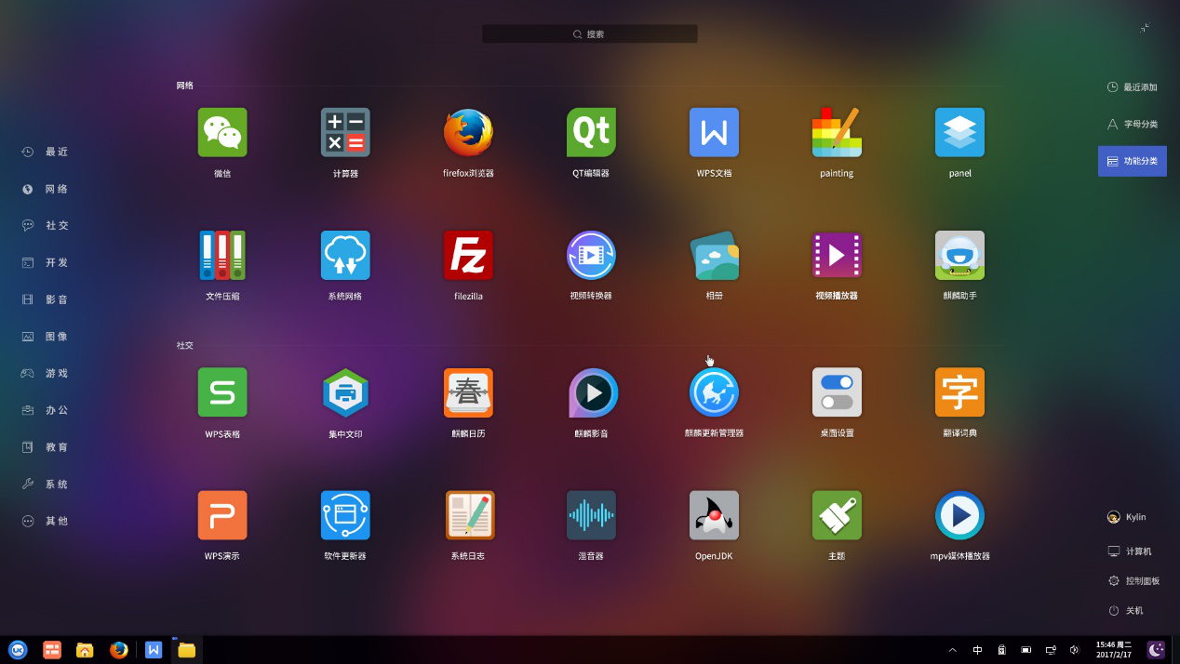The image size is (1180, 664).
Task: Switch to 字母分类 alphabetical view
Action: click(x=1132, y=124)
